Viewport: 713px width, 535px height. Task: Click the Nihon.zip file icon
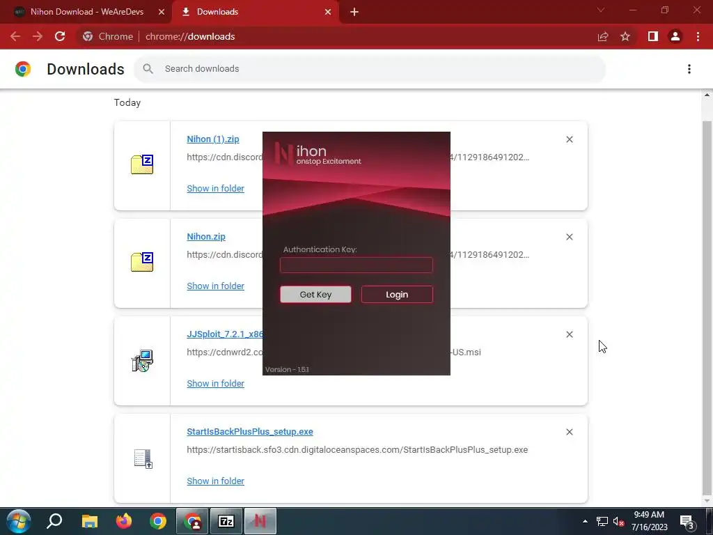click(142, 262)
